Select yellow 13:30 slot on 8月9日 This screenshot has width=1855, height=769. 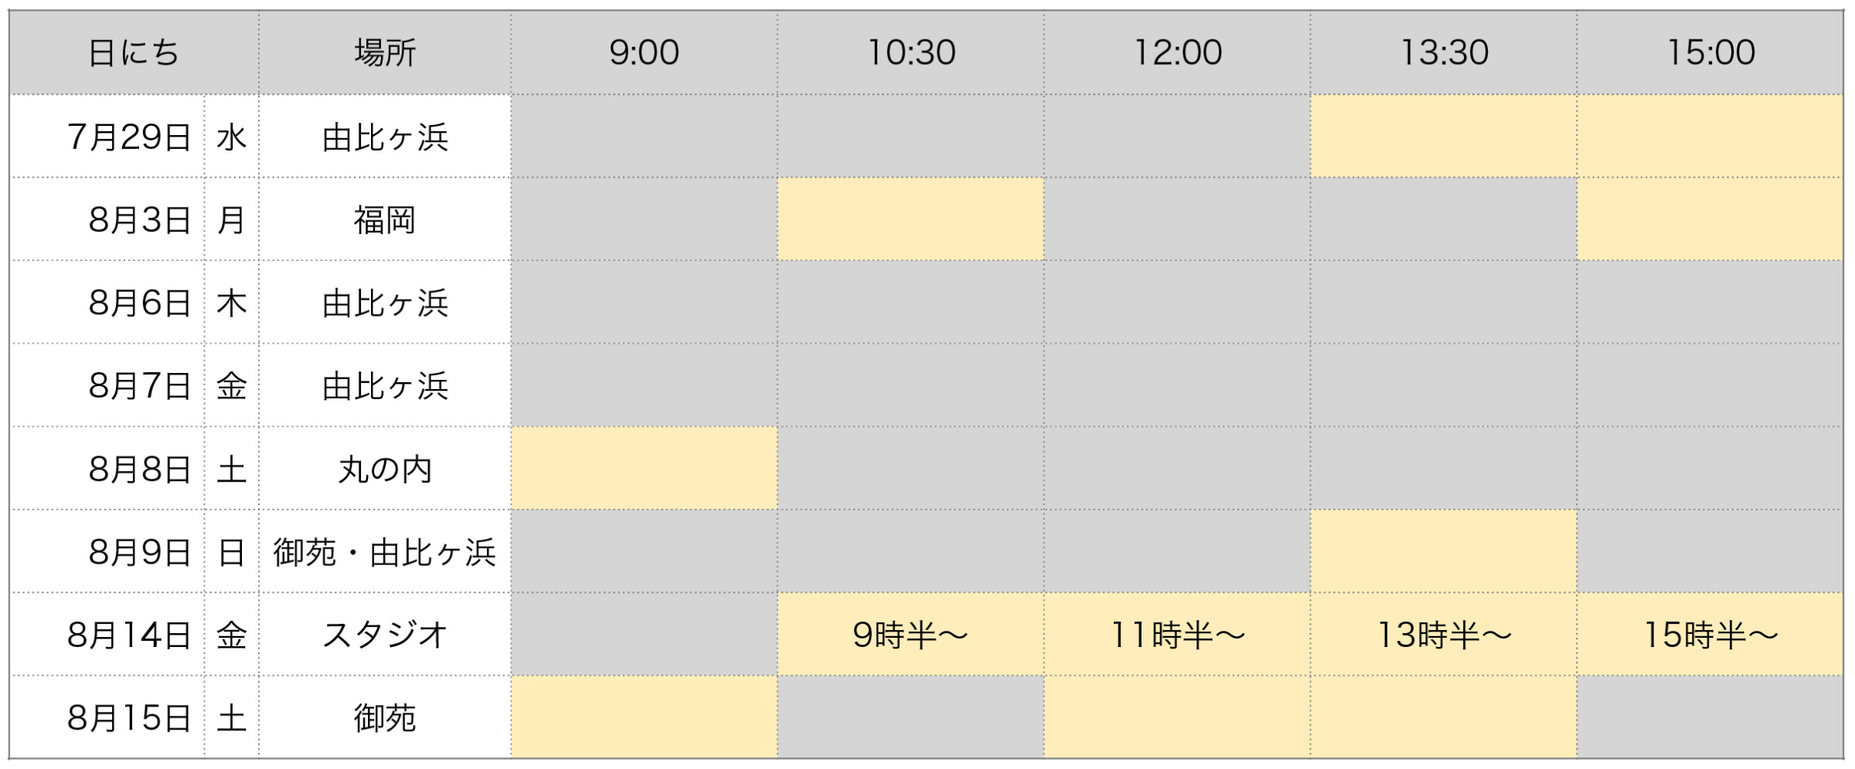click(1444, 551)
